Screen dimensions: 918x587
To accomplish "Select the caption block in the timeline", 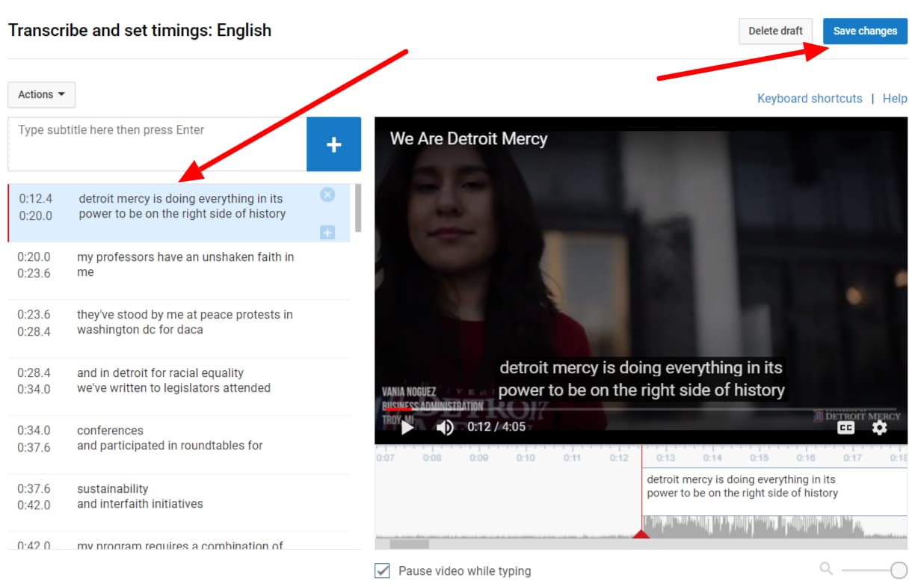I will 774,491.
